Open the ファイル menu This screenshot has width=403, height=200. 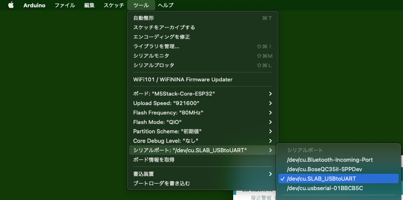click(x=65, y=5)
